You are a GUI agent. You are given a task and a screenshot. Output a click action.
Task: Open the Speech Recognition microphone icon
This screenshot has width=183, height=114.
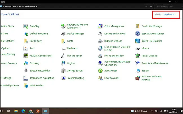point(26,71)
